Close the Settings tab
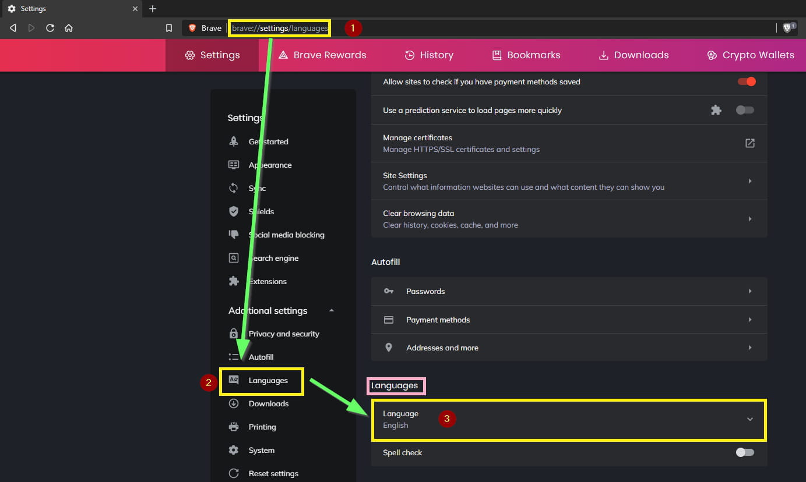Screen dimensions: 806x482 pos(135,9)
